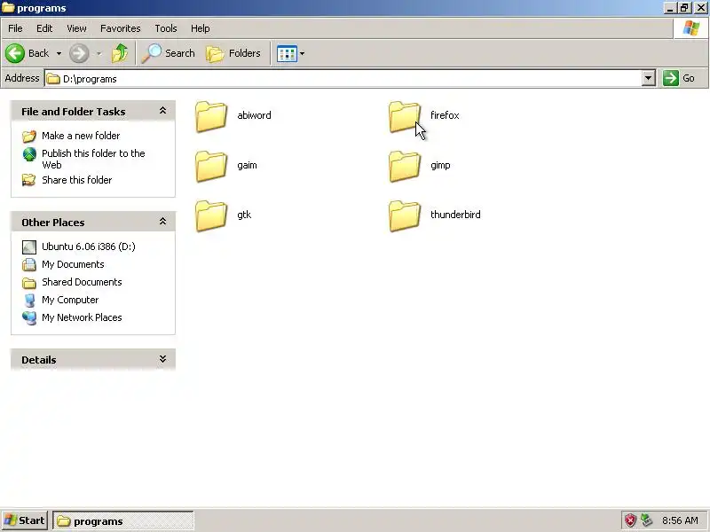Click the programs folder icon in title bar
This screenshot has width=710, height=532.
coord(8,8)
